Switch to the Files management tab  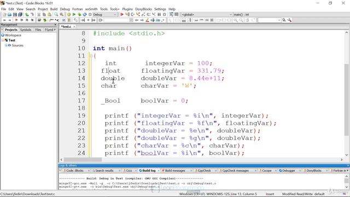[x=38, y=30]
